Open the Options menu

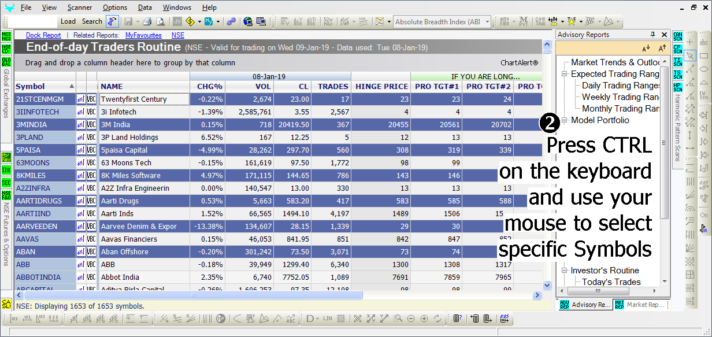click(115, 8)
